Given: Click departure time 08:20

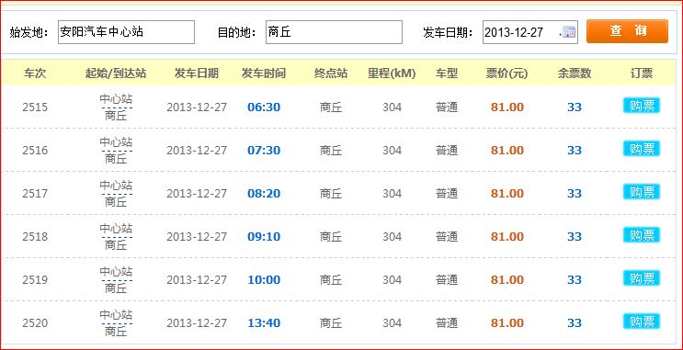Looking at the screenshot, I should 264,193.
